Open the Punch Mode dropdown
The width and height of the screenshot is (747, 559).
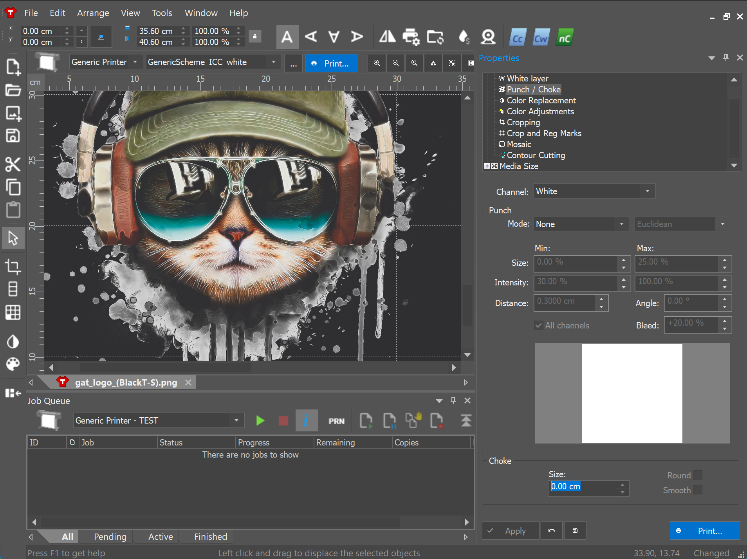(581, 224)
